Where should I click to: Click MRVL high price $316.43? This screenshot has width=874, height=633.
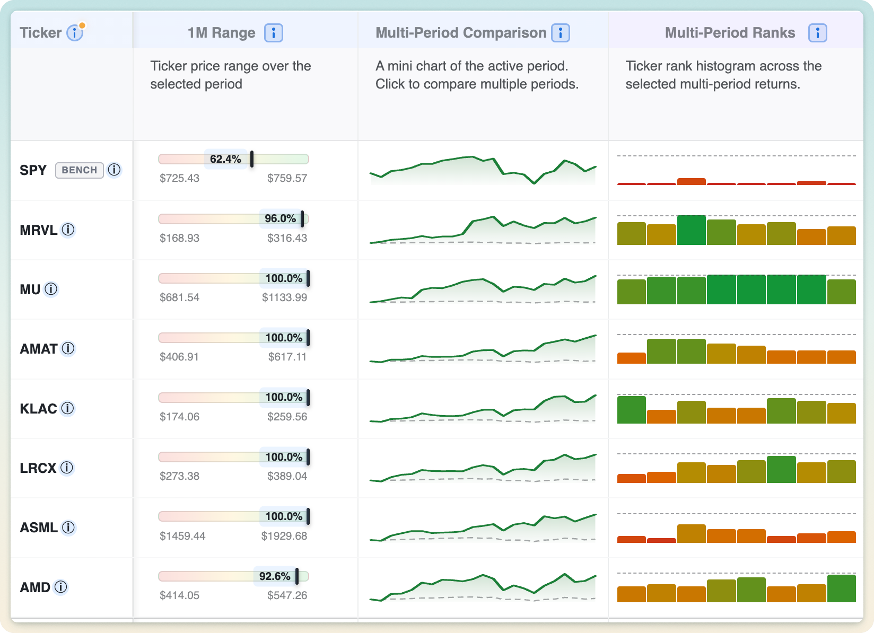coord(287,238)
